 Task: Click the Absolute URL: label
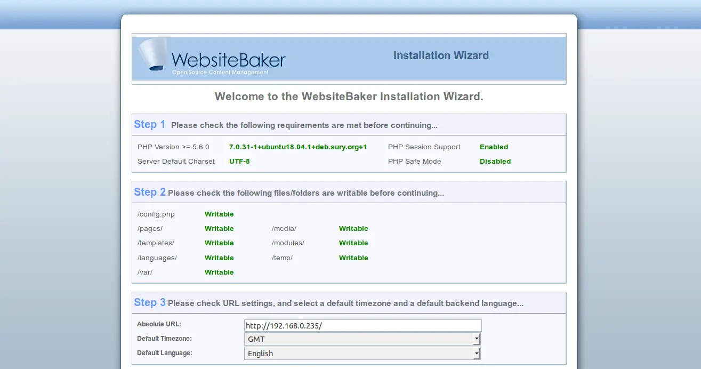pos(159,324)
